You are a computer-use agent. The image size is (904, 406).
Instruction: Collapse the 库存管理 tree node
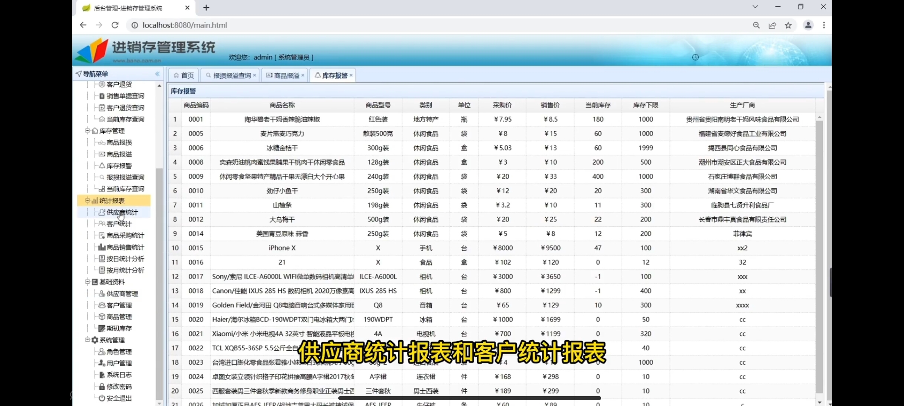(x=87, y=130)
